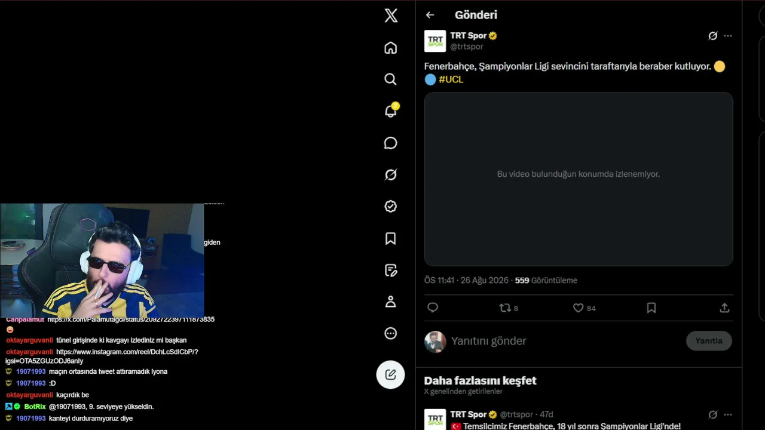765x430 pixels.
Task: Repost the post showing 8 reposts
Action: [509, 308]
